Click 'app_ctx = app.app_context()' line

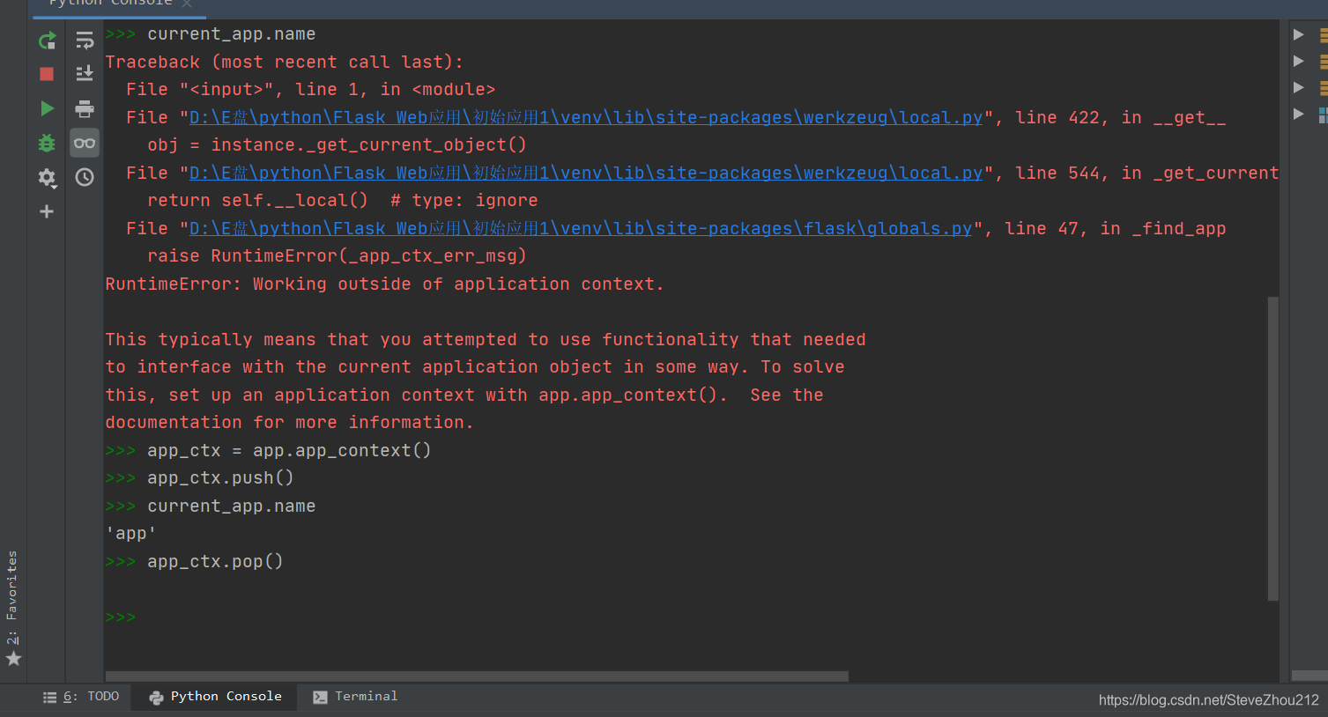[289, 451]
